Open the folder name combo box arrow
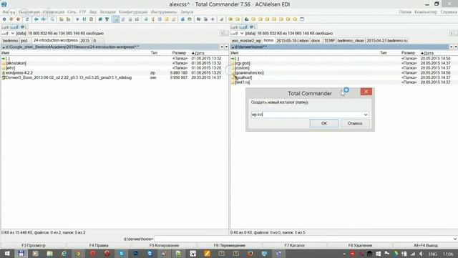Image resolution: width=458 pixels, height=258 pixels. 366,115
